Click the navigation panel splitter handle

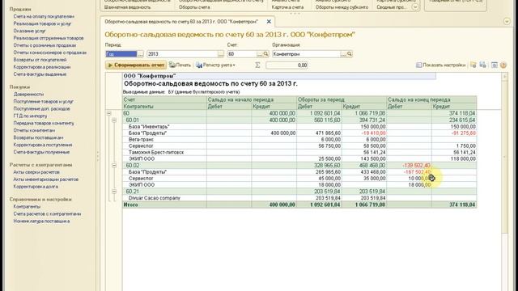click(x=98, y=156)
